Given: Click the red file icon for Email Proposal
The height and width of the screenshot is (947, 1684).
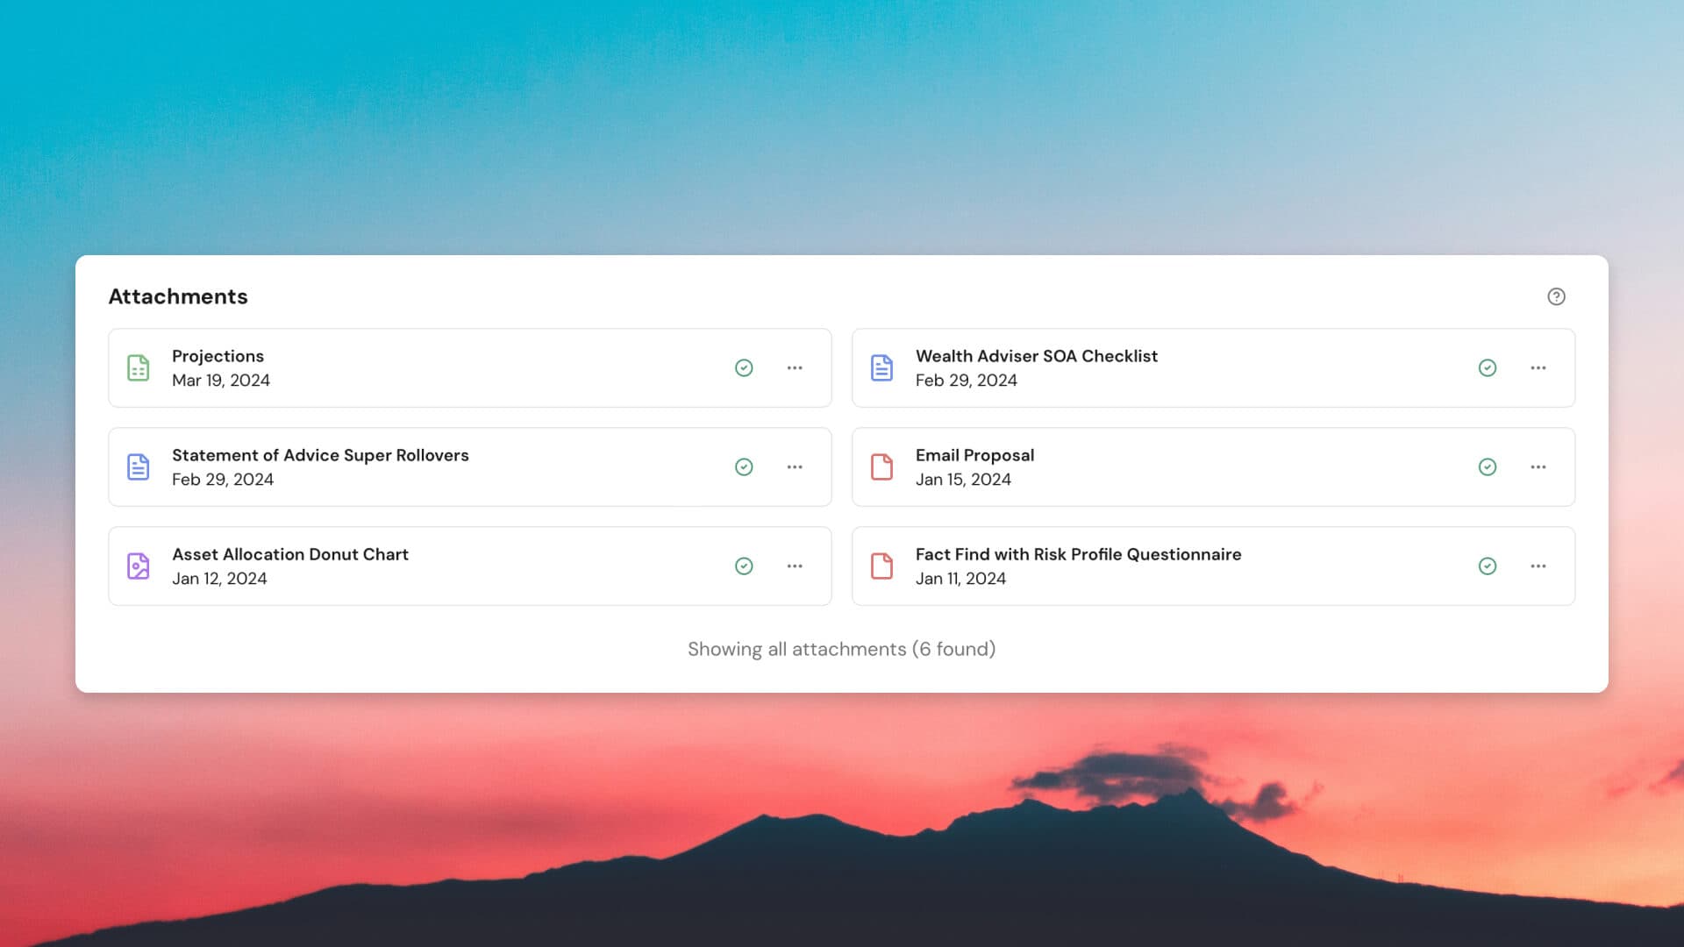Looking at the screenshot, I should [x=881, y=466].
